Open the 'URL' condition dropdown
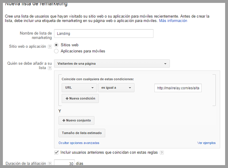Image resolution: width=228 pixels, height=168 pixels. point(79,88)
